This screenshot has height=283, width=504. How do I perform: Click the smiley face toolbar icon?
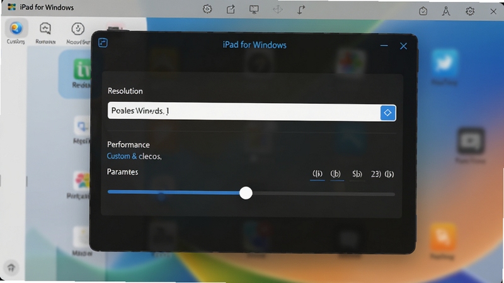pos(77,28)
